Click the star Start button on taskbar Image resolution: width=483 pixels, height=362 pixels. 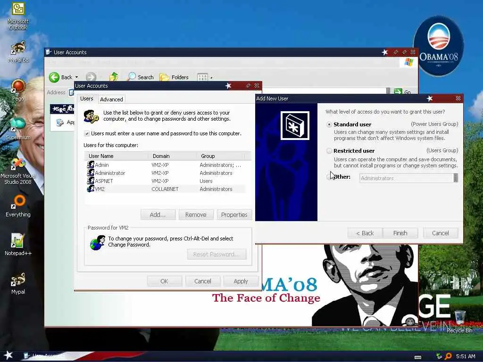8,355
